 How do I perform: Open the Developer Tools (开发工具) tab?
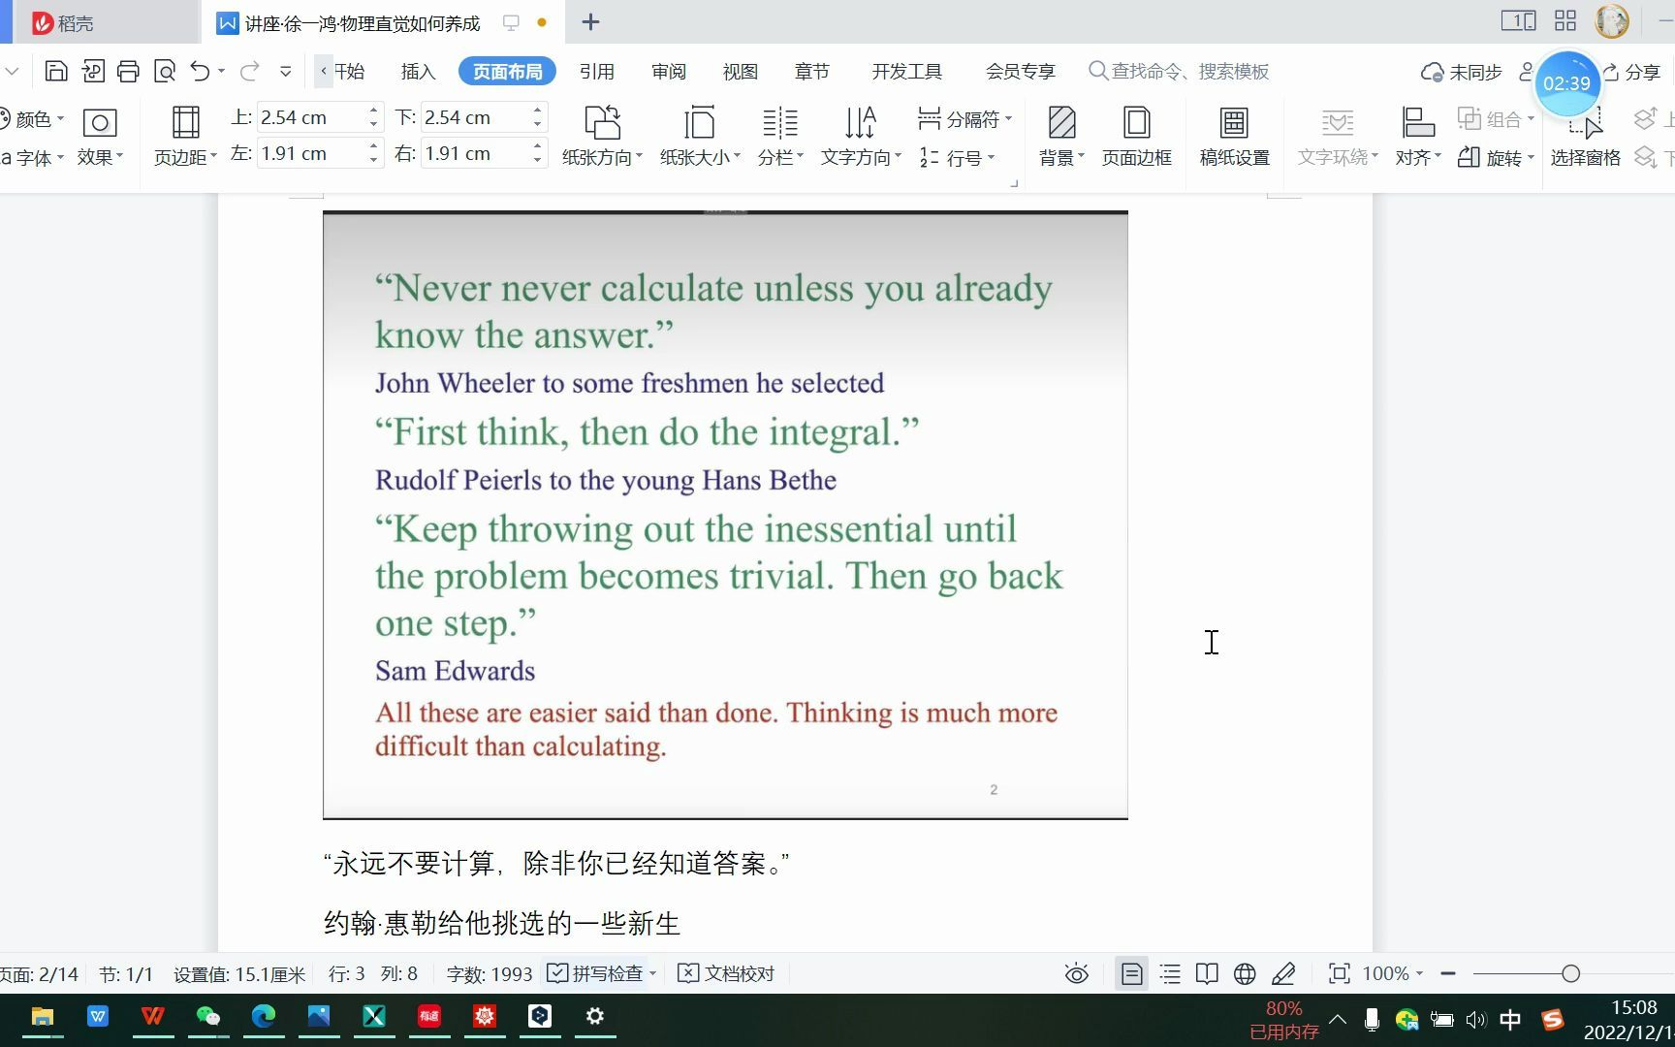[907, 72]
